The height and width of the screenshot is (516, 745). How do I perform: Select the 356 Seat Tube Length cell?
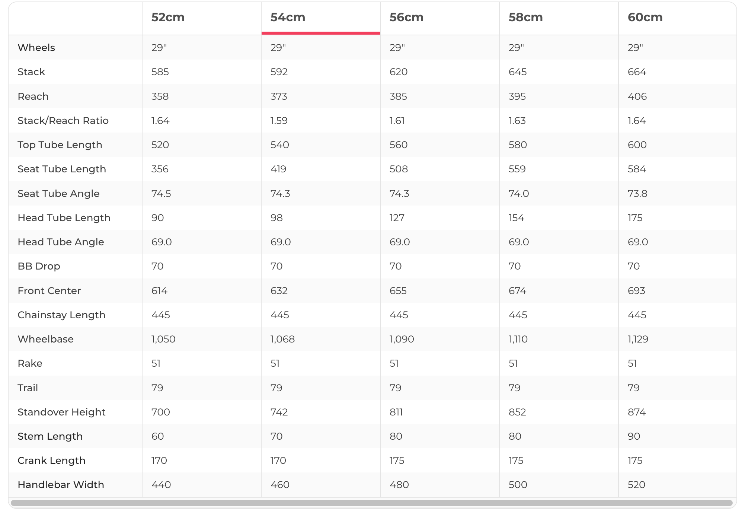pos(160,169)
